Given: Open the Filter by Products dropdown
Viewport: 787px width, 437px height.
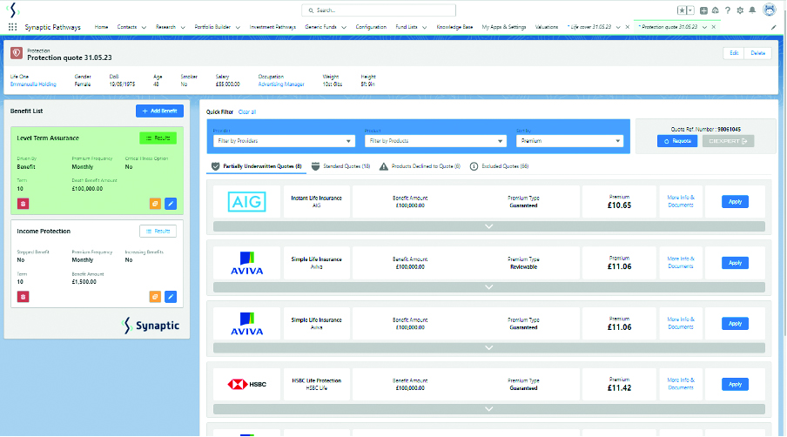Looking at the screenshot, I should 435,141.
